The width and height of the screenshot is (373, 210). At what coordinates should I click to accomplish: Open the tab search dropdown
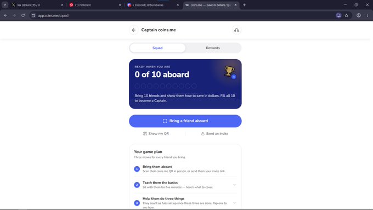(5, 5)
